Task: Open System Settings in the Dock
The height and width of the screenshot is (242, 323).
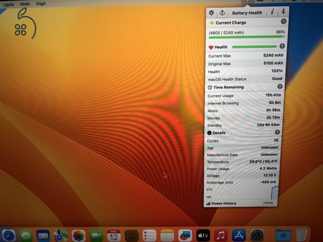Action: (257, 236)
